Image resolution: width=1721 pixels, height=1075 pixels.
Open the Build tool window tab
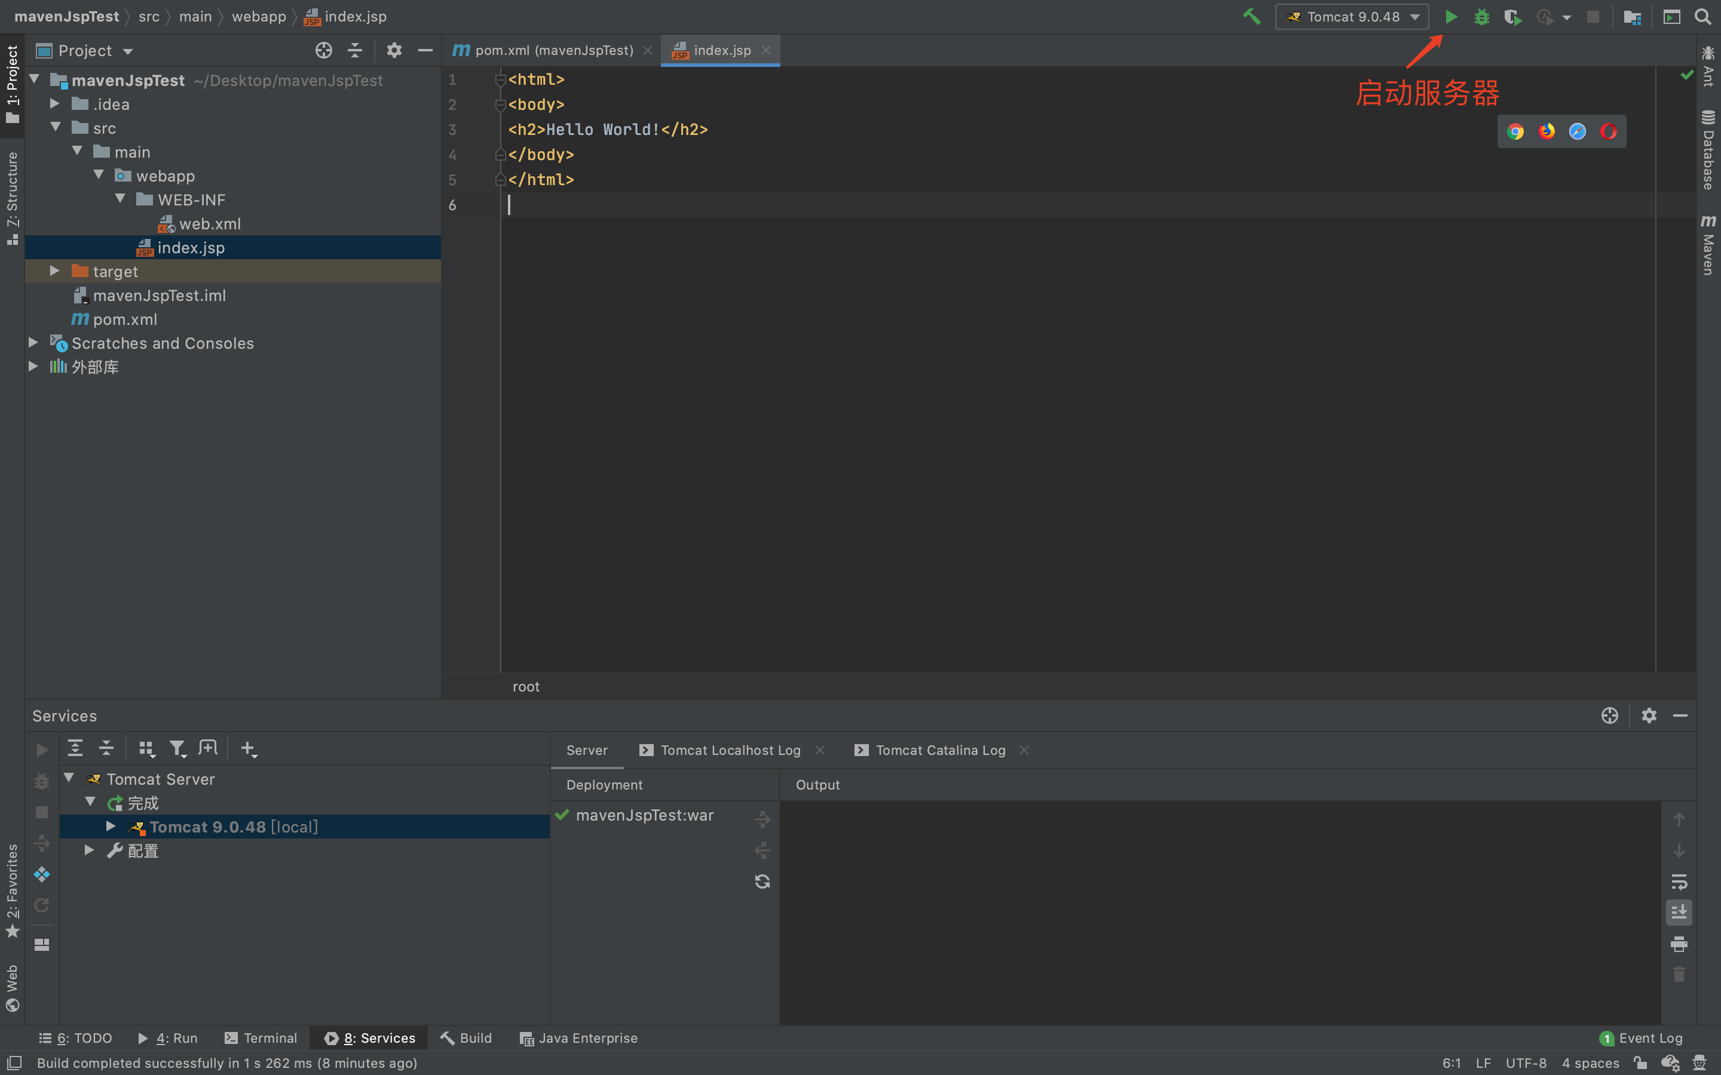467,1038
